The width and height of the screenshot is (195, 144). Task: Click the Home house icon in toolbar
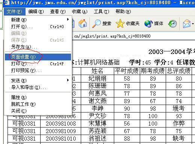pyautogui.click(x=83, y=23)
